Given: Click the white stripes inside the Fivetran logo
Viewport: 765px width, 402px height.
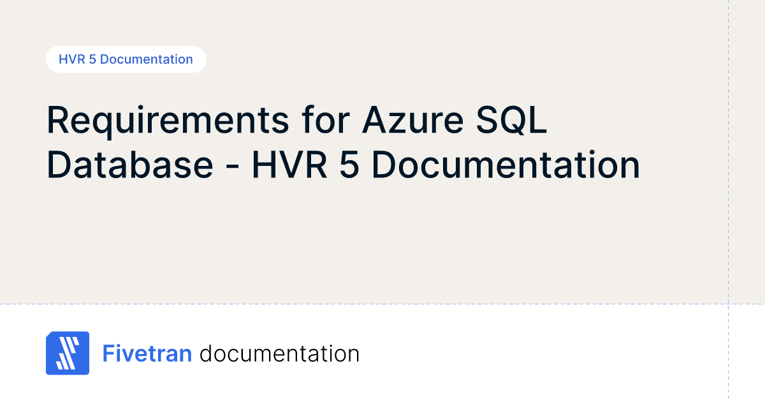Looking at the screenshot, I should [66, 354].
